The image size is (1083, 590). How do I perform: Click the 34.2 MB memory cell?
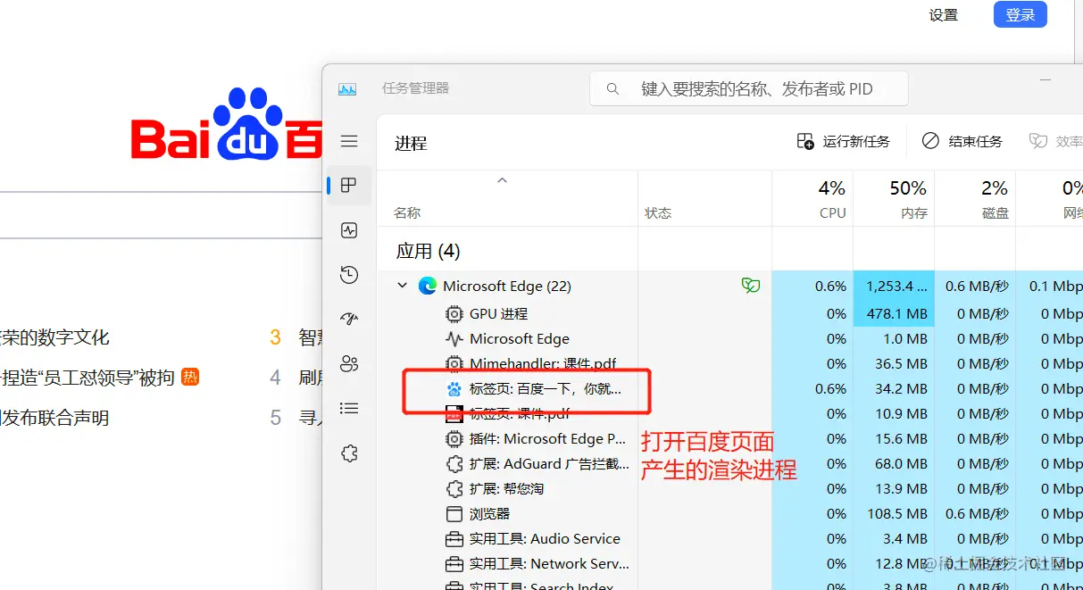894,389
